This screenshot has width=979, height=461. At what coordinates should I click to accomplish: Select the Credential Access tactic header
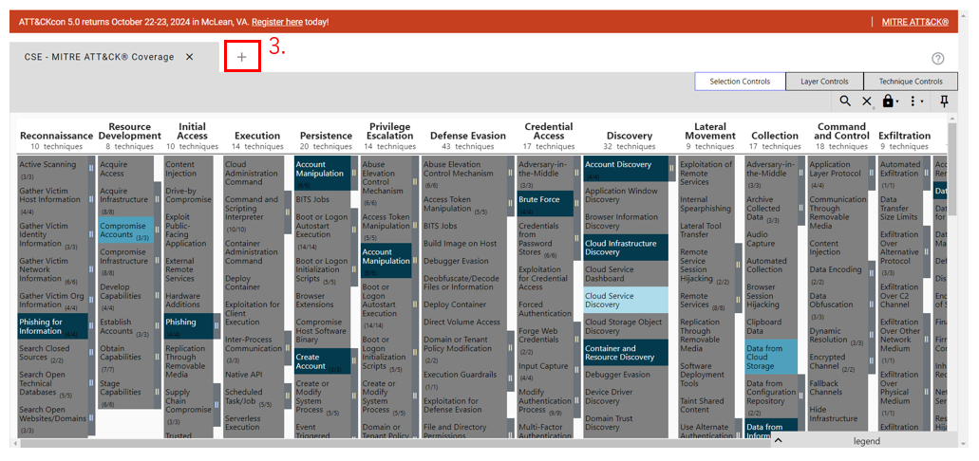[x=549, y=131]
